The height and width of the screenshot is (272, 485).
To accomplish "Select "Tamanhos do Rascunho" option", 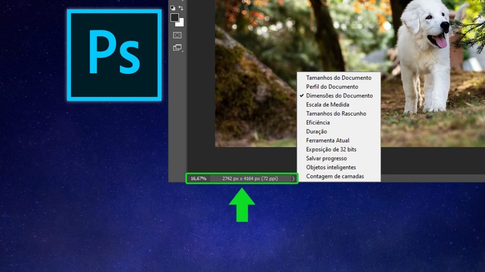I will pyautogui.click(x=336, y=114).
